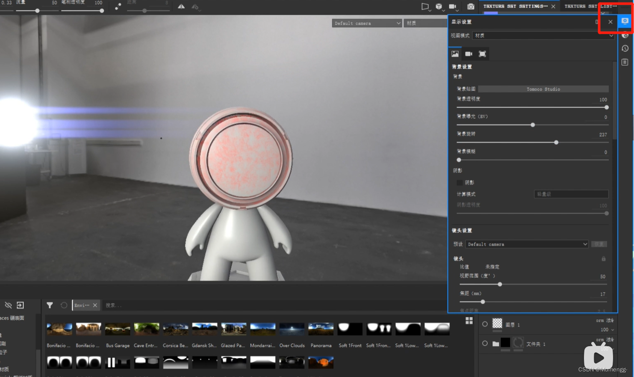This screenshot has width=634, height=377.
Task: Click the Tomoco Studio background map button
Action: coord(543,89)
